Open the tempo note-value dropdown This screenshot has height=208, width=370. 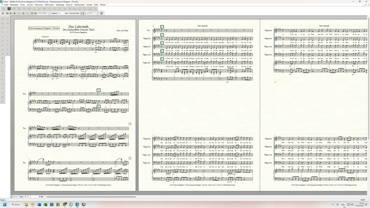82,13
